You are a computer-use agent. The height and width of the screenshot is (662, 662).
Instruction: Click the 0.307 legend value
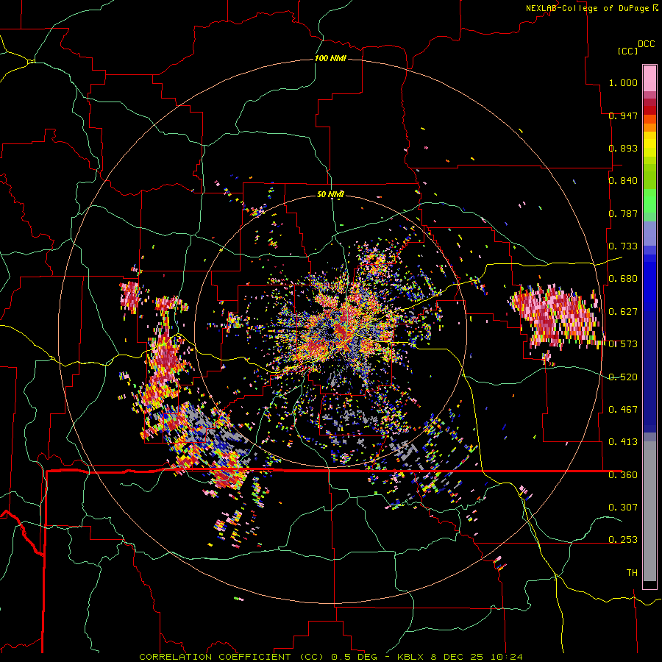(623, 508)
